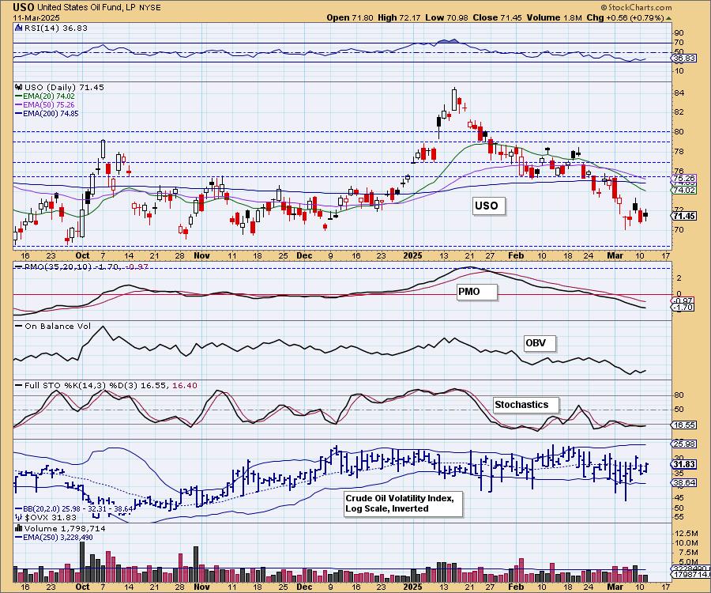This screenshot has height=593, width=711.
Task: Click the Close 71.45 header value
Action: pos(497,17)
